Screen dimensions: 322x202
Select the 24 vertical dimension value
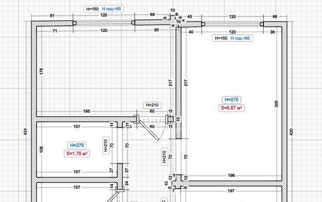[x=127, y=183]
